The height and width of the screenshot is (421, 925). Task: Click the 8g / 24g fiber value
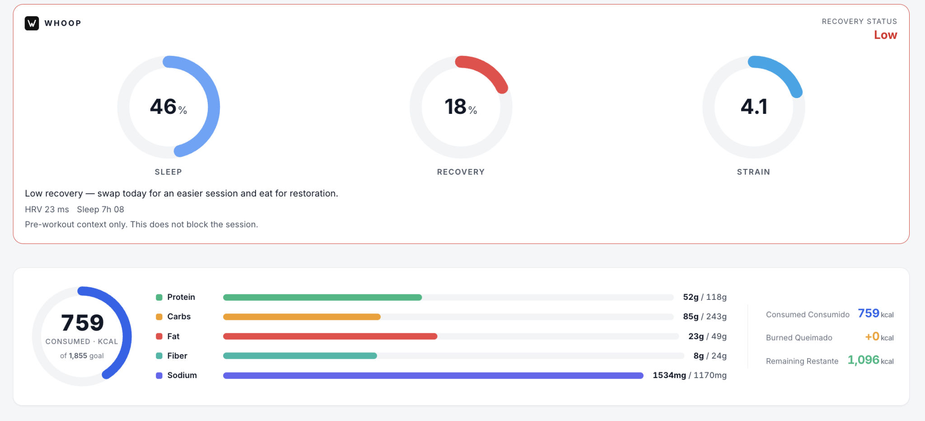click(x=710, y=356)
